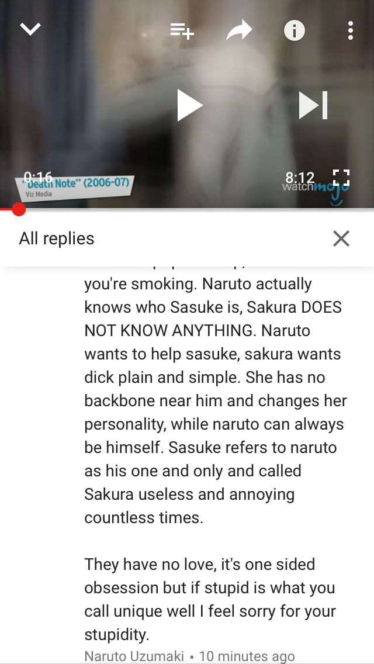Enter fullscreen mode

coord(341,178)
